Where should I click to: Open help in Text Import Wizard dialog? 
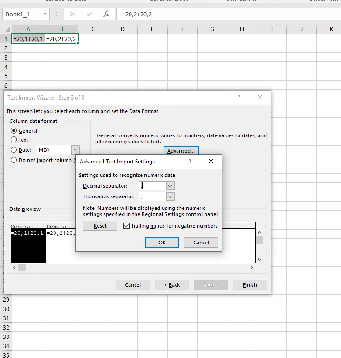point(239,97)
